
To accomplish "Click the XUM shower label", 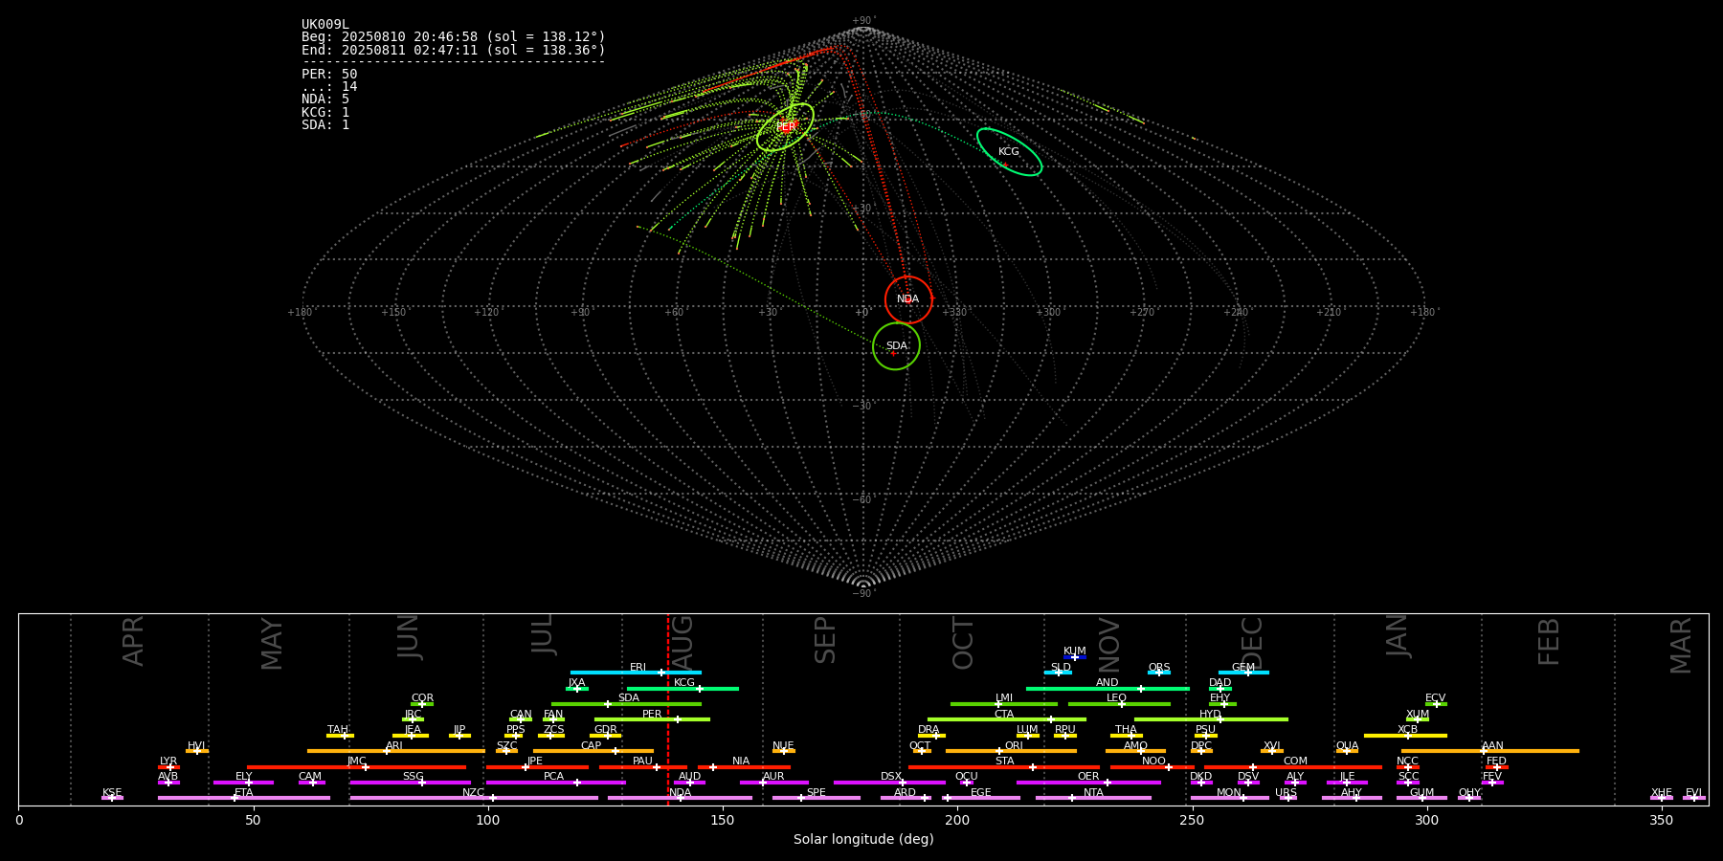I will [1418, 715].
